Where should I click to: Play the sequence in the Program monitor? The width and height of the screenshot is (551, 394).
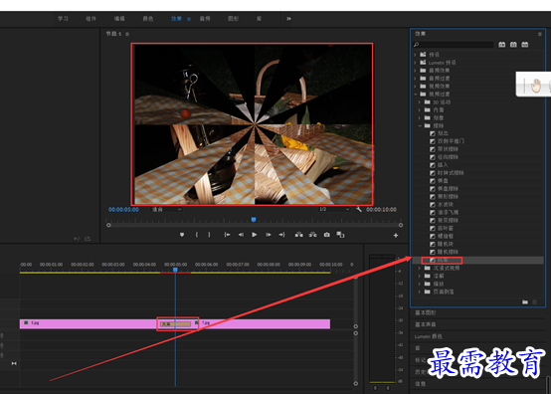254,235
